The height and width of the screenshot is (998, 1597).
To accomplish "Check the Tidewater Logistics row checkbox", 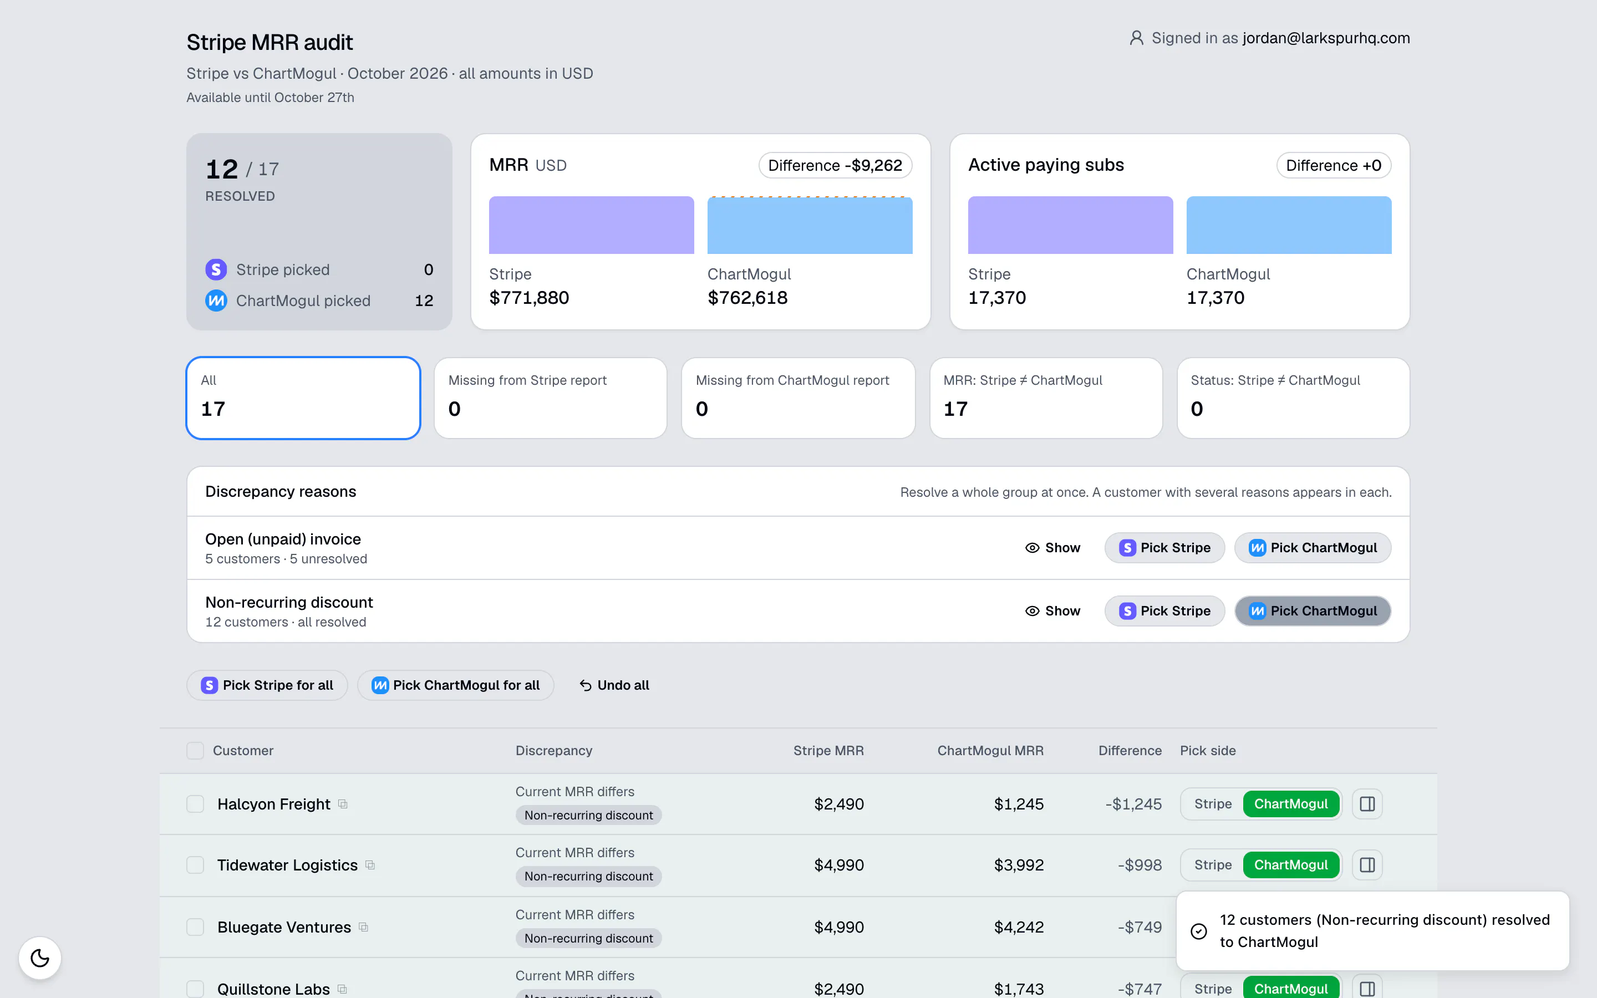I will (x=195, y=865).
